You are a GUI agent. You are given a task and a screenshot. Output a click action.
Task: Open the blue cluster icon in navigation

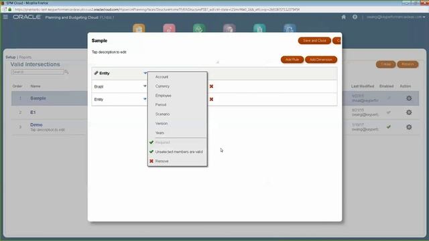pyautogui.click(x=290, y=28)
